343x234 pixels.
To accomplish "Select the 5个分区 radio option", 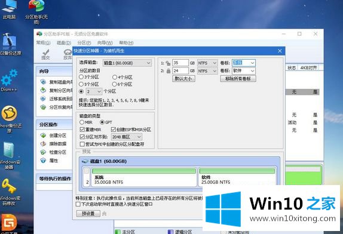I will click(81, 84).
